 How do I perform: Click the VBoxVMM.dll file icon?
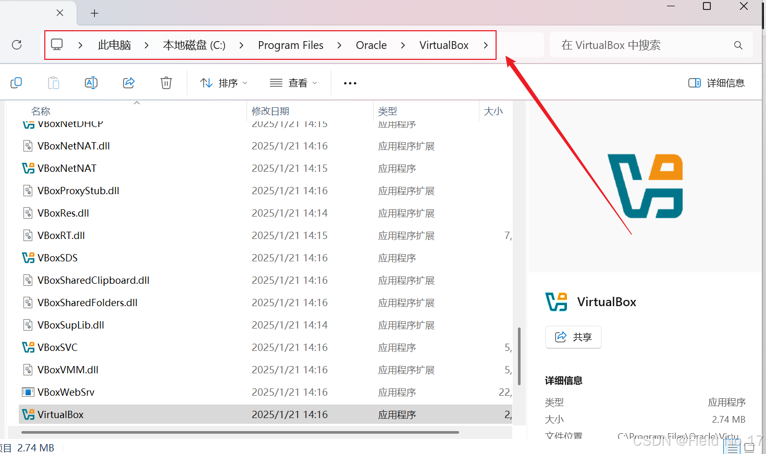(x=28, y=370)
